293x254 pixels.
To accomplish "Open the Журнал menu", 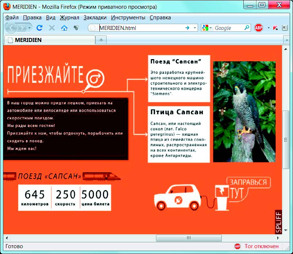I will point(69,18).
